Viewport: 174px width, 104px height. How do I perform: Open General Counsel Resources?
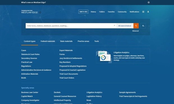(65, 96)
